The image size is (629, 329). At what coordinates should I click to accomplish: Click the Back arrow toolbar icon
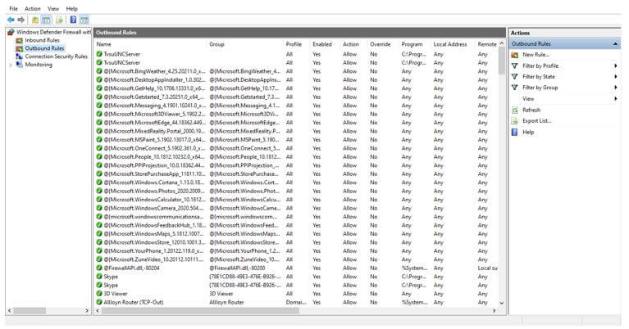tap(11, 20)
